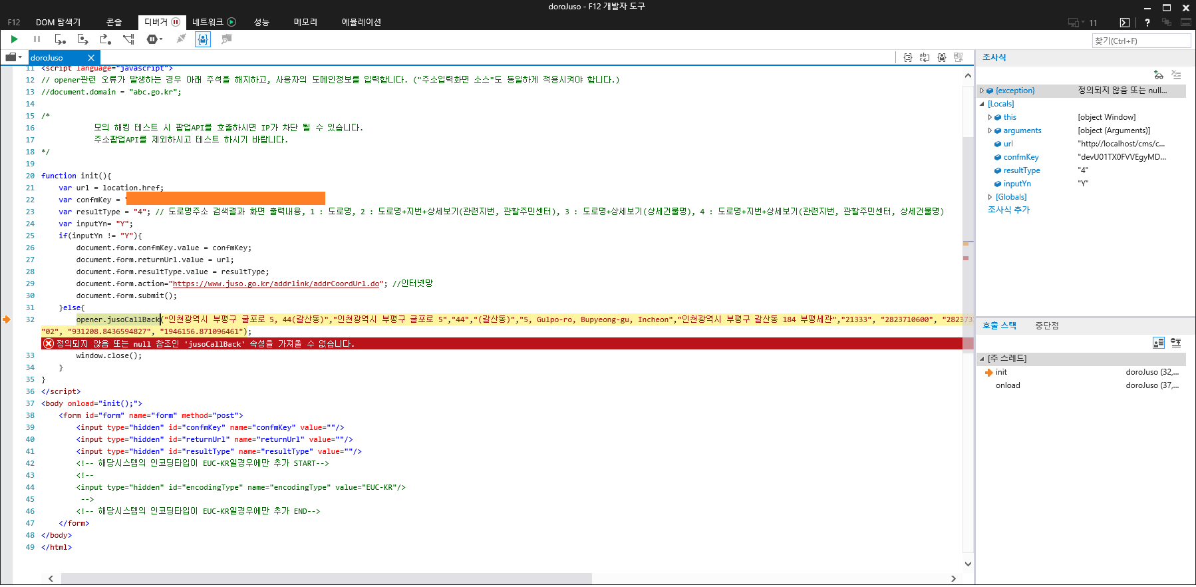This screenshot has height=587, width=1196.
Task: Toggle pretty print braces icon
Action: coord(908,57)
